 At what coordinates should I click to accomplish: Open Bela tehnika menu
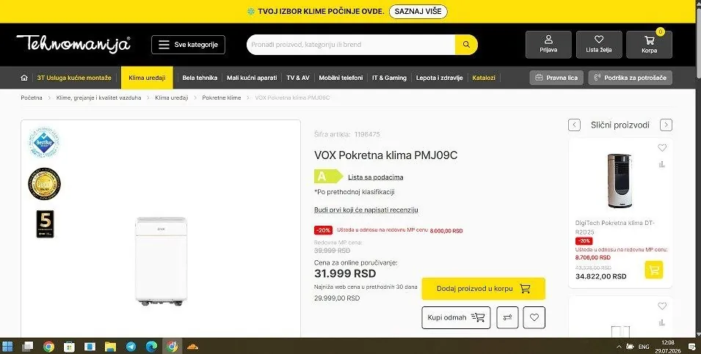pyautogui.click(x=200, y=78)
